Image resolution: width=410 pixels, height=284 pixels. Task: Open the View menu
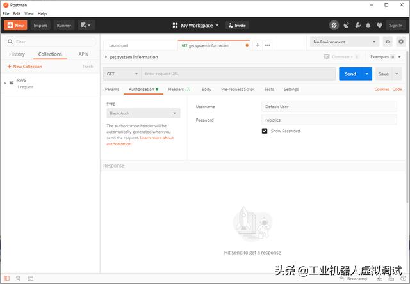pyautogui.click(x=29, y=14)
